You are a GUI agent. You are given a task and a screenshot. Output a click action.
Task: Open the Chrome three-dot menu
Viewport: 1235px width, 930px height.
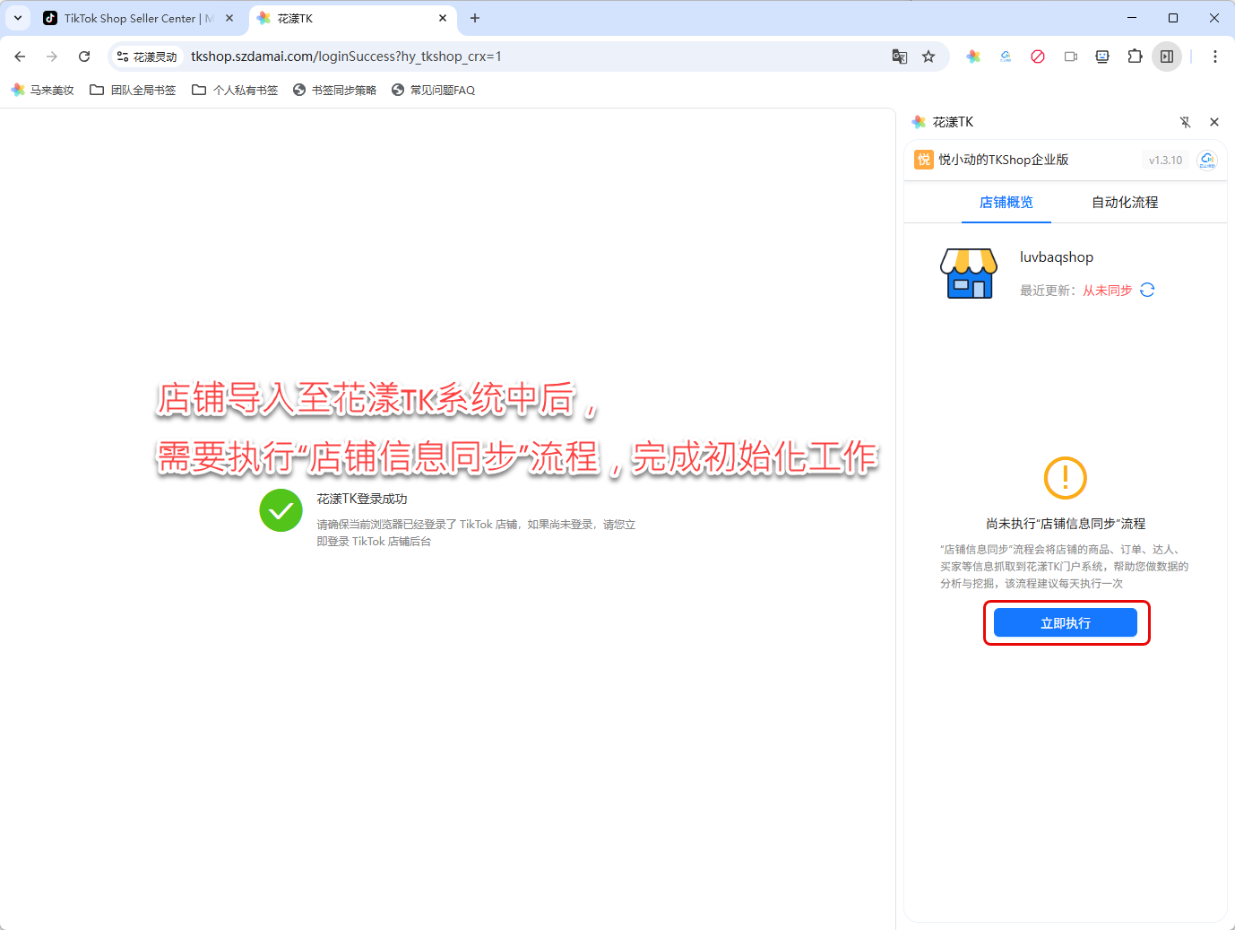(1215, 56)
